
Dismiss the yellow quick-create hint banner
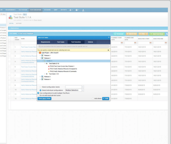tap(108, 50)
